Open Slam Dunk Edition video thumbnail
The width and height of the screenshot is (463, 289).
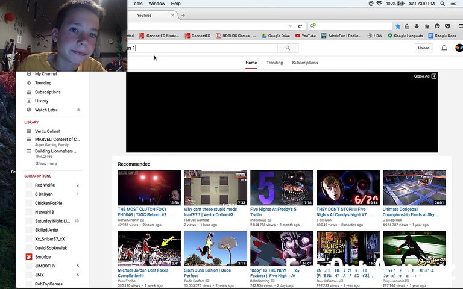click(x=216, y=248)
